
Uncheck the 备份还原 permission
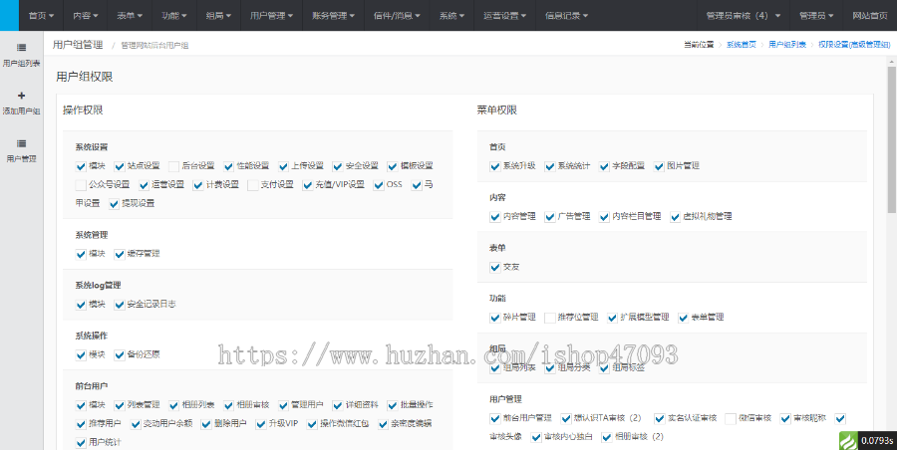tap(121, 353)
